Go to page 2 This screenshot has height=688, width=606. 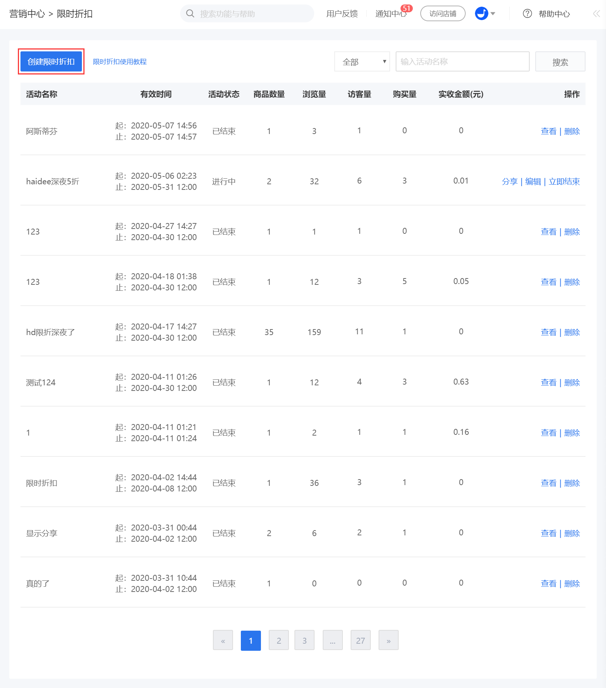point(279,640)
